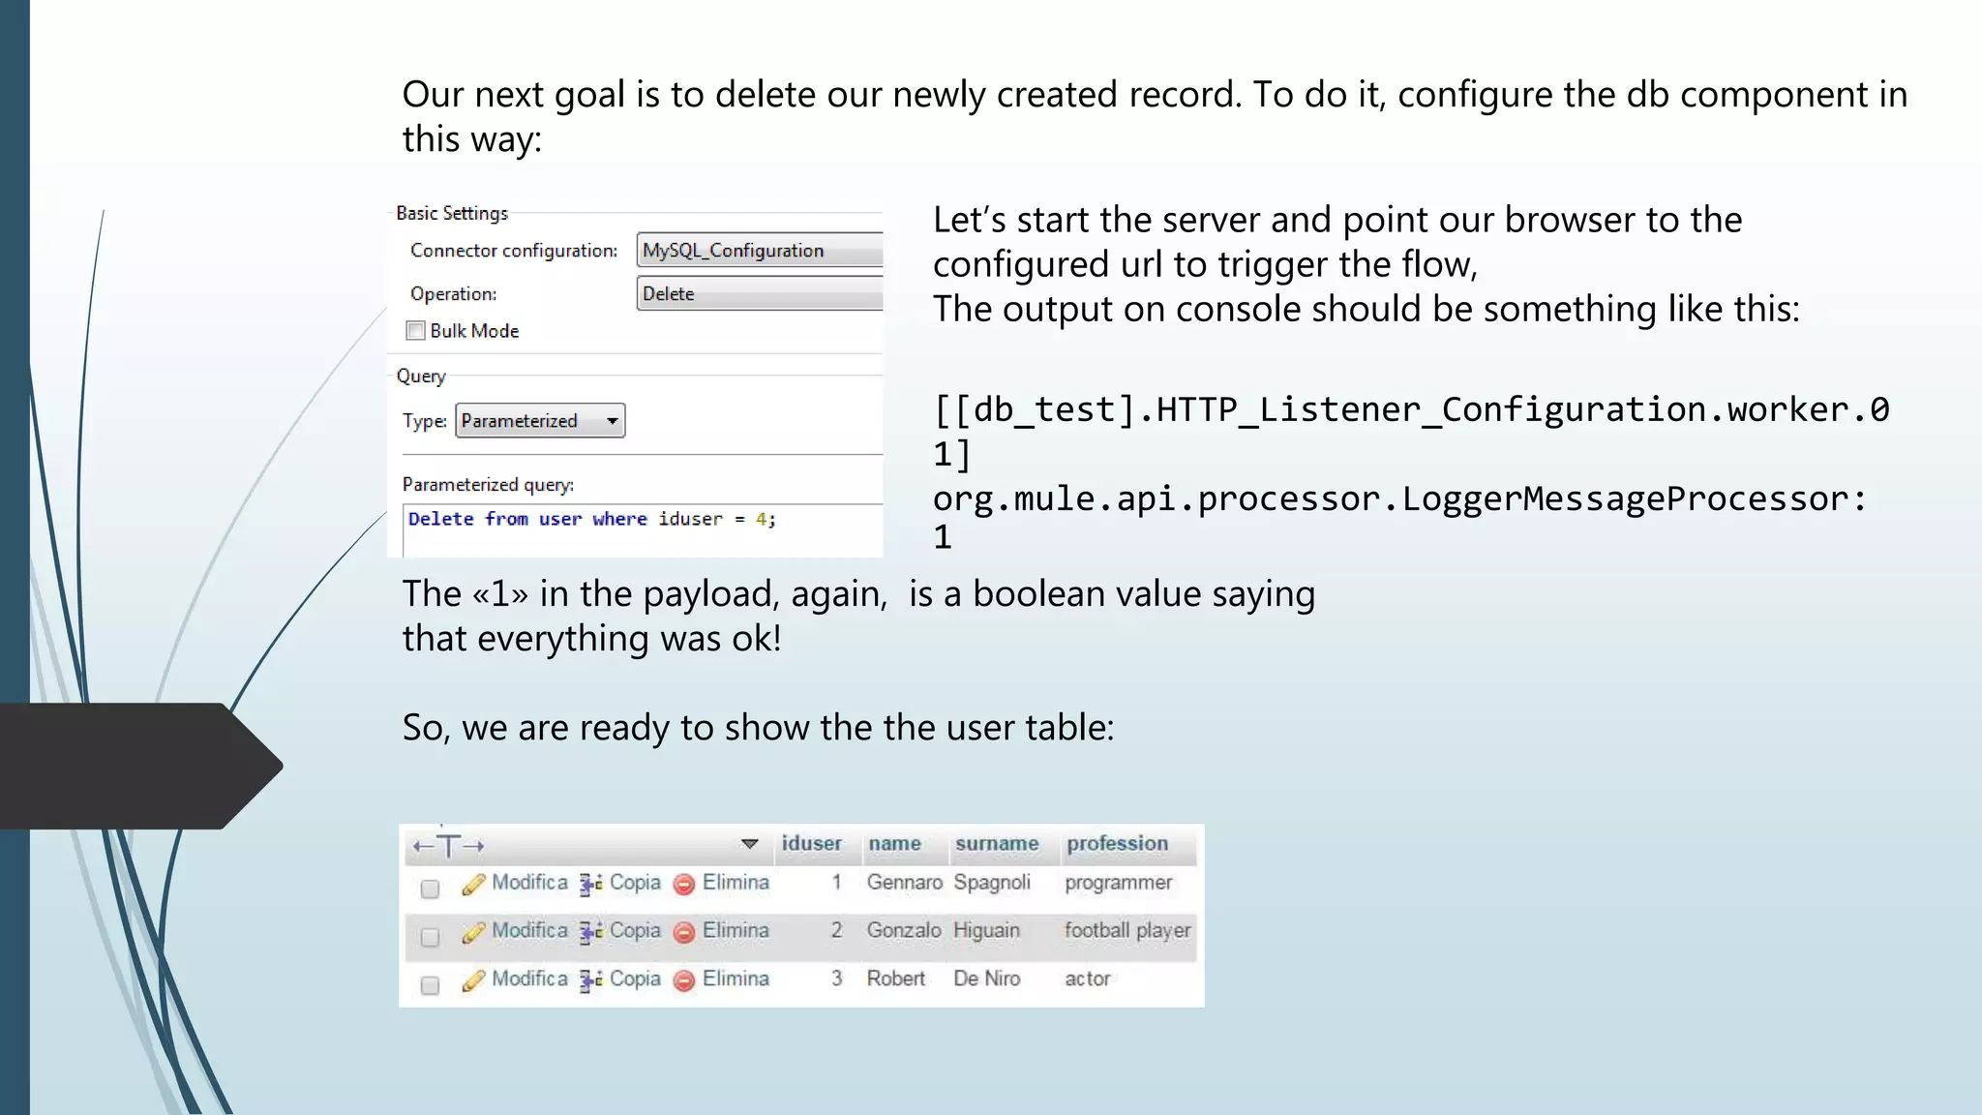Click Elimina link in Robert's row

(736, 979)
